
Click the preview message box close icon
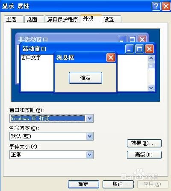(x=111, y=58)
